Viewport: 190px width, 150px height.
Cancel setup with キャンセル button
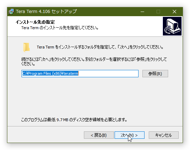pyautogui.click(x=164, y=135)
